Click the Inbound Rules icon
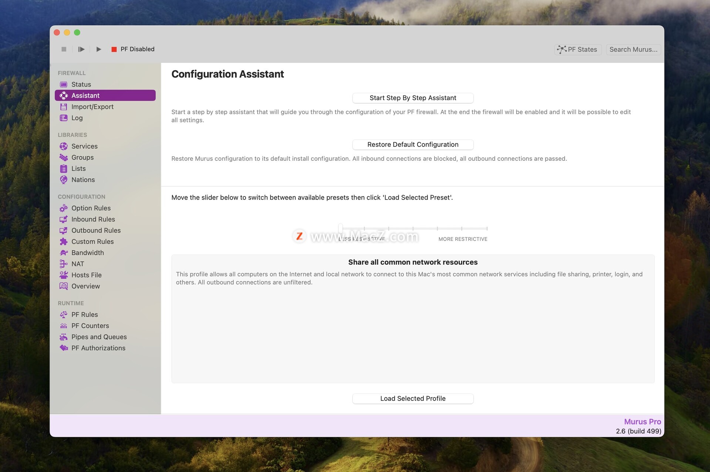Viewport: 710px width, 472px height. 64,219
